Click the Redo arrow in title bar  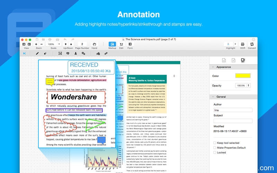pos(73,39)
